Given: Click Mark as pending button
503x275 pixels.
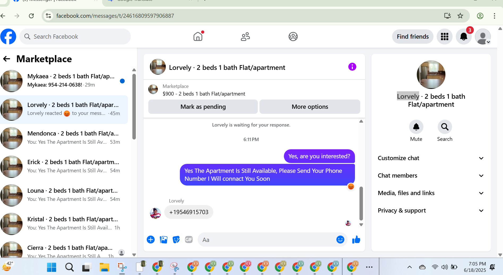Looking at the screenshot, I should coord(203,107).
